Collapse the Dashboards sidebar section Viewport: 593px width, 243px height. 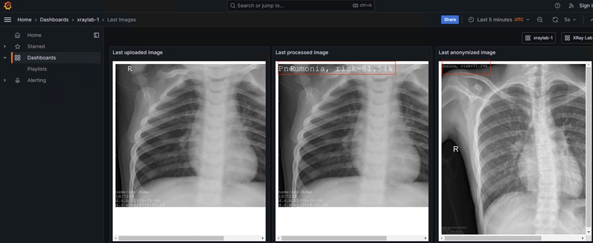[x=4, y=58]
